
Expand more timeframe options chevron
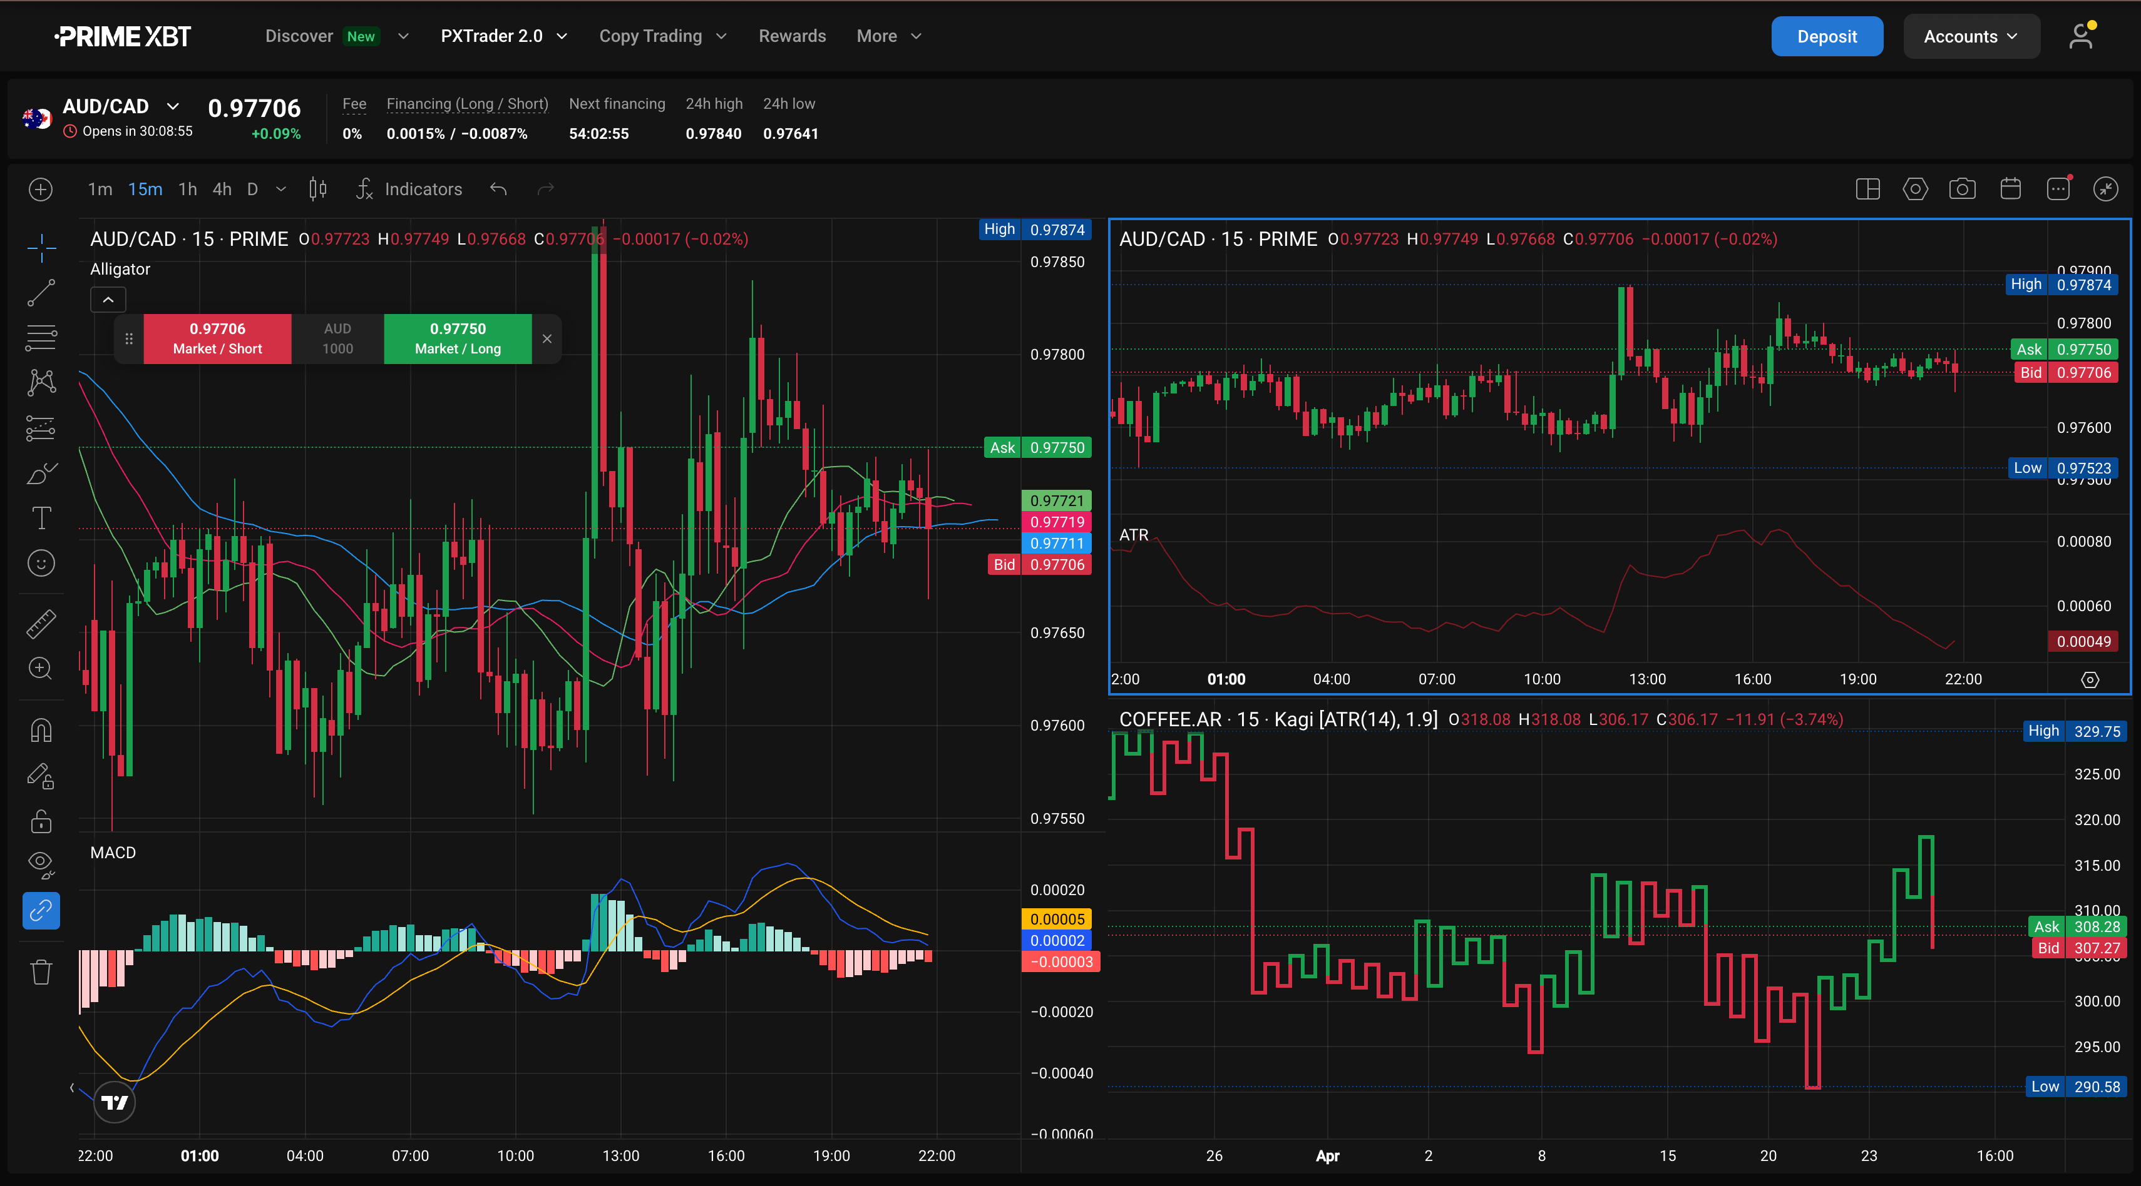pos(281,190)
